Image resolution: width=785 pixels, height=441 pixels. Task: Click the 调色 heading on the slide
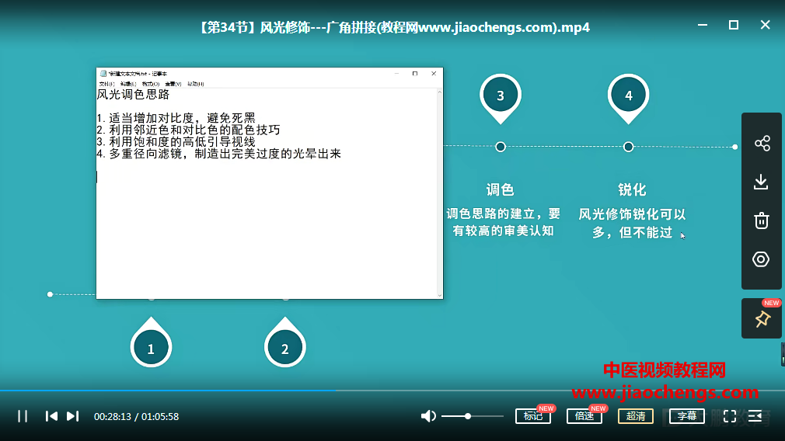500,190
